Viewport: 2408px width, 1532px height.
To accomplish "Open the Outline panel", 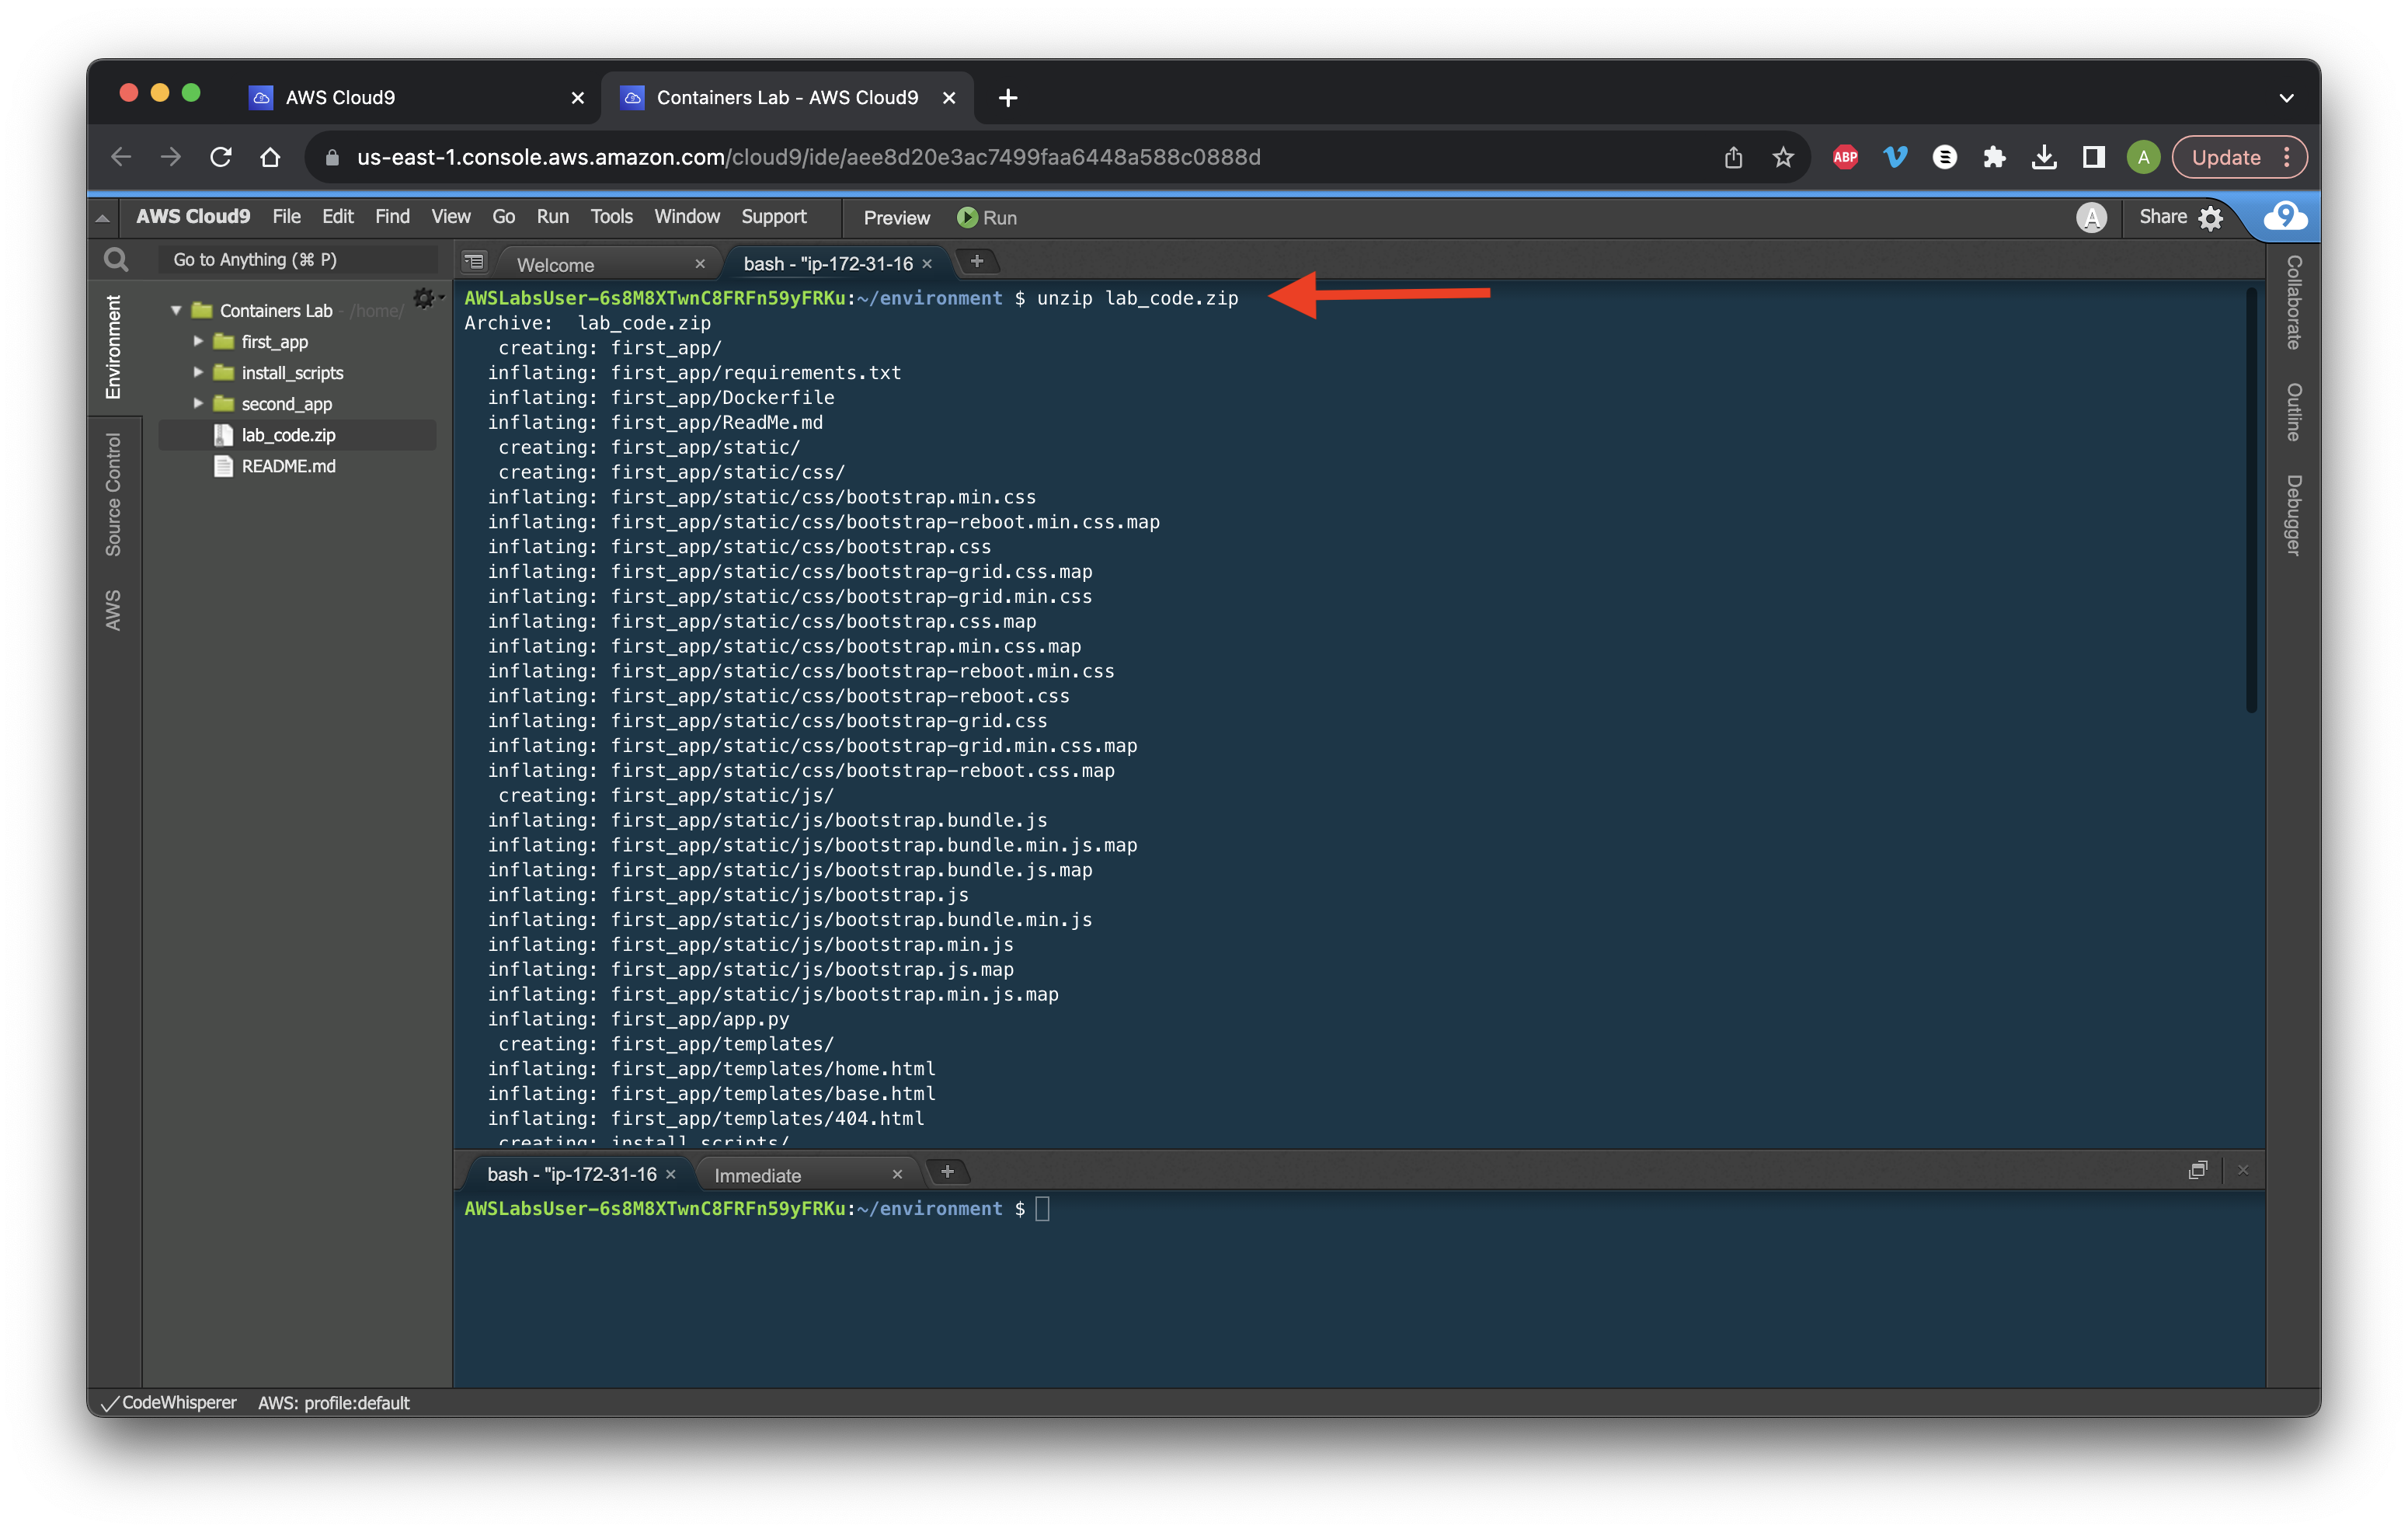I will (x=2294, y=411).
